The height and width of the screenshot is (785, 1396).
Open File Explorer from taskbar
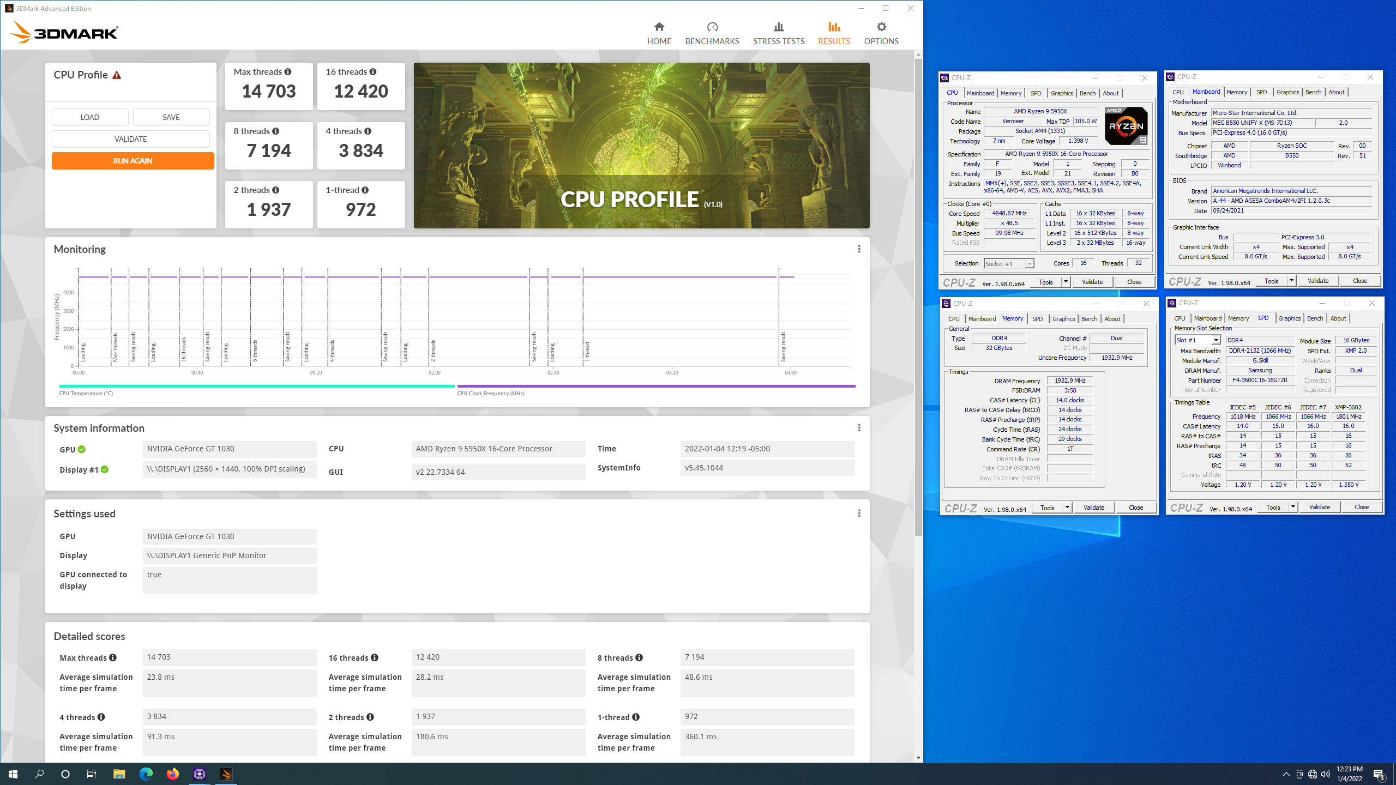point(119,774)
